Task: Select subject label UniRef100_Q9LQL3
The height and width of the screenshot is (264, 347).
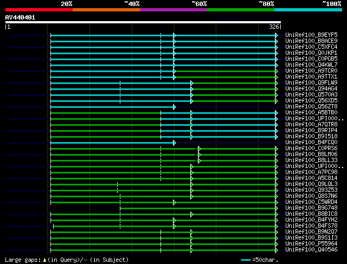Action: click(x=311, y=184)
